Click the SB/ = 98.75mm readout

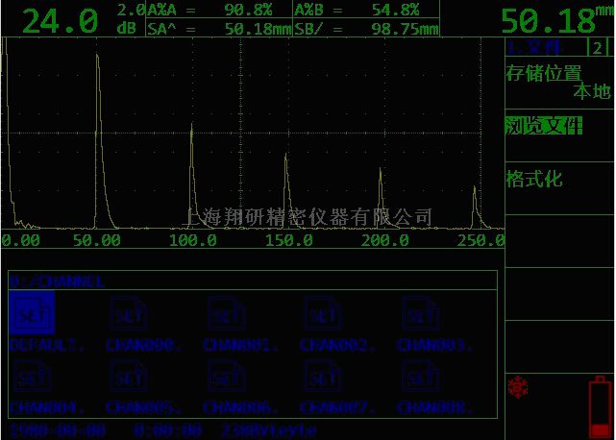366,28
